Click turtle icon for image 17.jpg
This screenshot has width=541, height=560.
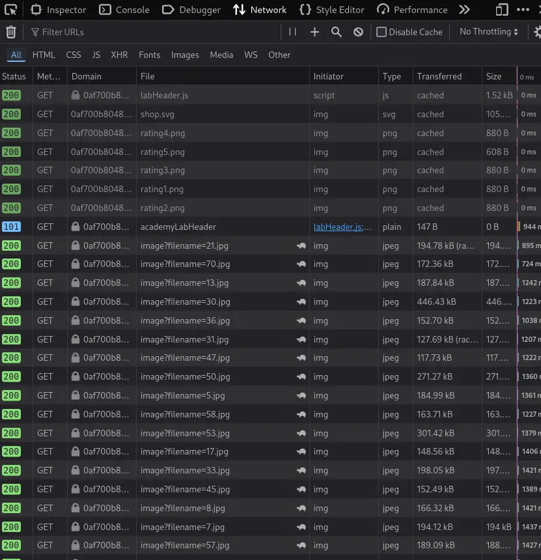301,451
